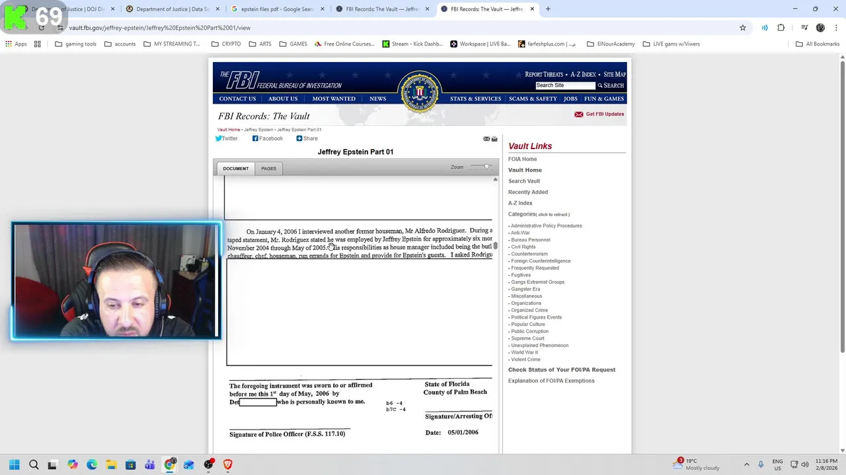
Task: Open Windows taskbar Search
Action: point(34,465)
